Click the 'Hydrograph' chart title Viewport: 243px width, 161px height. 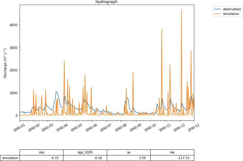(x=107, y=2)
